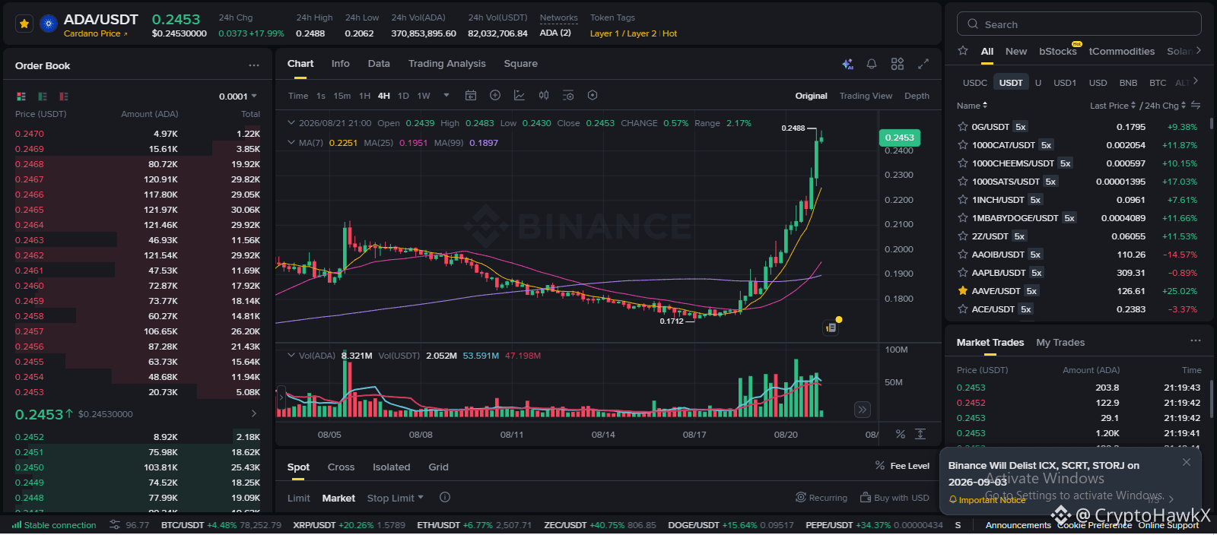Click Buy with USD button
Image resolution: width=1217 pixels, height=535 pixels.
click(x=894, y=498)
